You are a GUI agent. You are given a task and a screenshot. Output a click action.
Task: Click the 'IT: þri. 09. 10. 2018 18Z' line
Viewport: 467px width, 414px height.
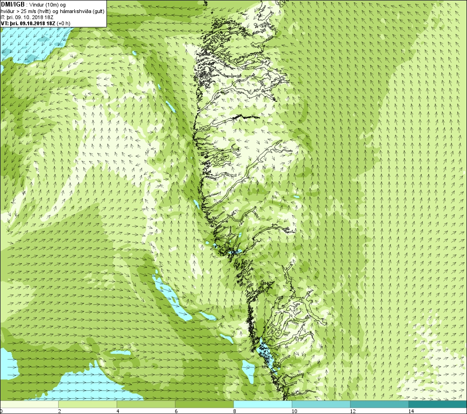tap(27, 17)
